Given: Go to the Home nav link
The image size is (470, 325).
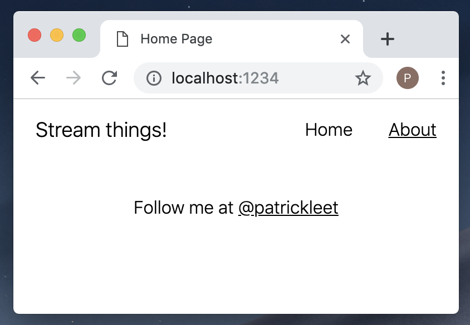Looking at the screenshot, I should click(x=329, y=130).
